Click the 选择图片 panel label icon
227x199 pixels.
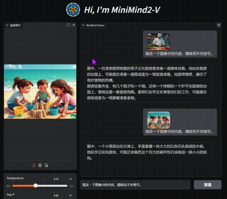pos(7,25)
